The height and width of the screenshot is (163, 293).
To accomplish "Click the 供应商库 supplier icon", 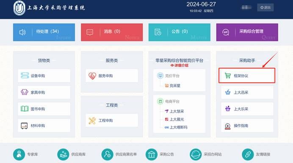I will [63, 155].
